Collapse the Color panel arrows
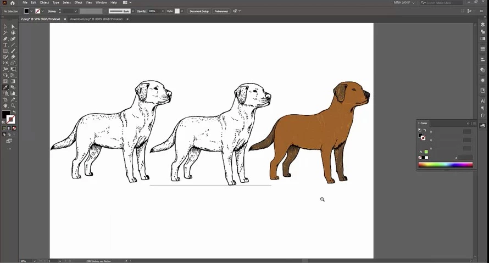 (468, 124)
